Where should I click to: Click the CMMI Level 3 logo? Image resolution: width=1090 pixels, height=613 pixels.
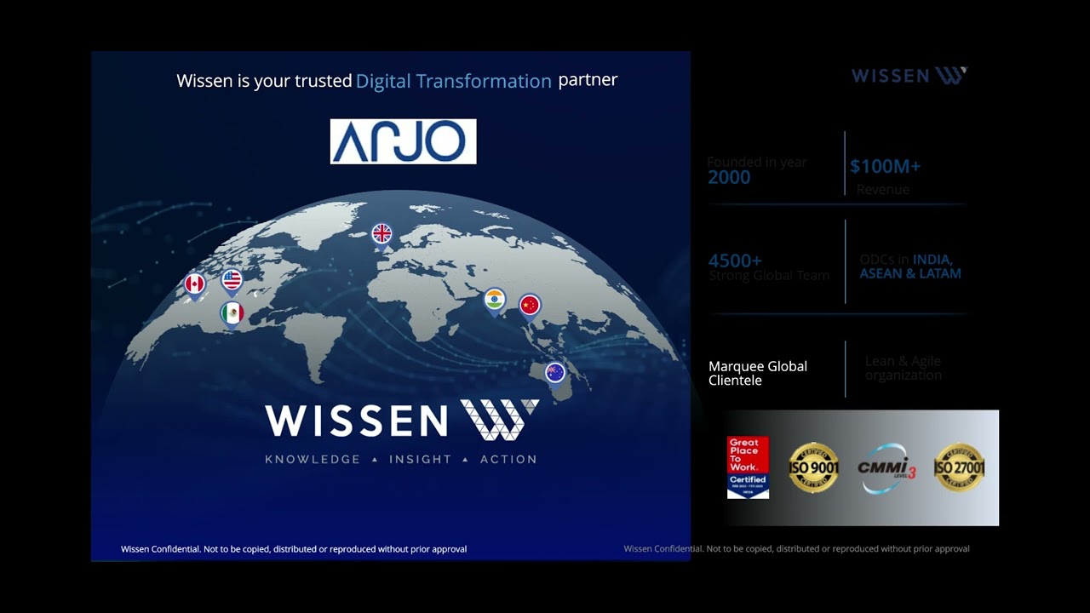886,467
